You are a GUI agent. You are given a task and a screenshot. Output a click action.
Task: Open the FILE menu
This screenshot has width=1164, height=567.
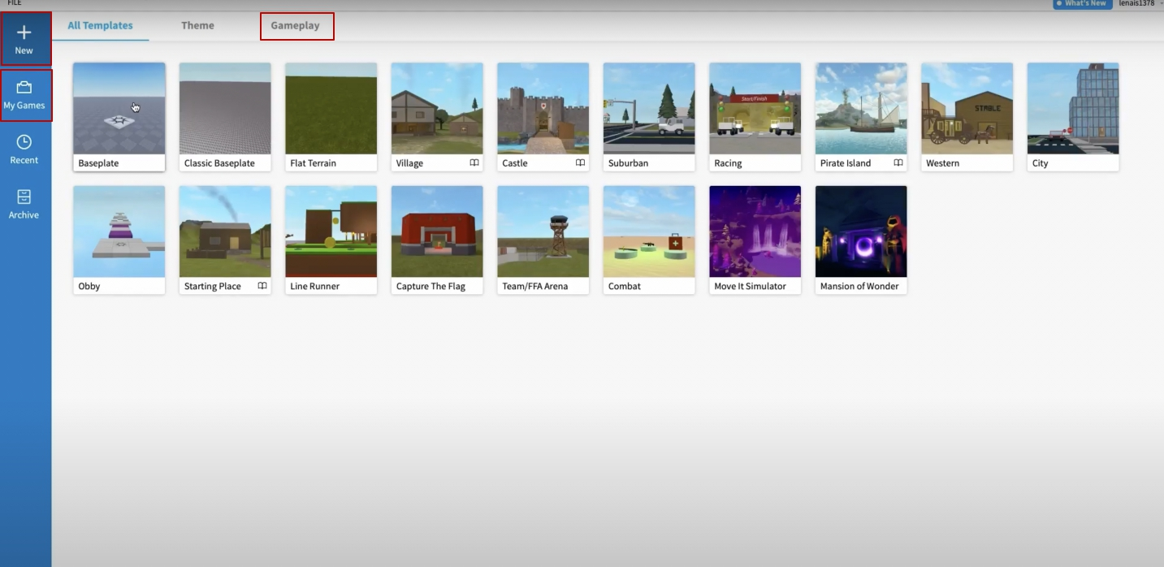tap(15, 3)
